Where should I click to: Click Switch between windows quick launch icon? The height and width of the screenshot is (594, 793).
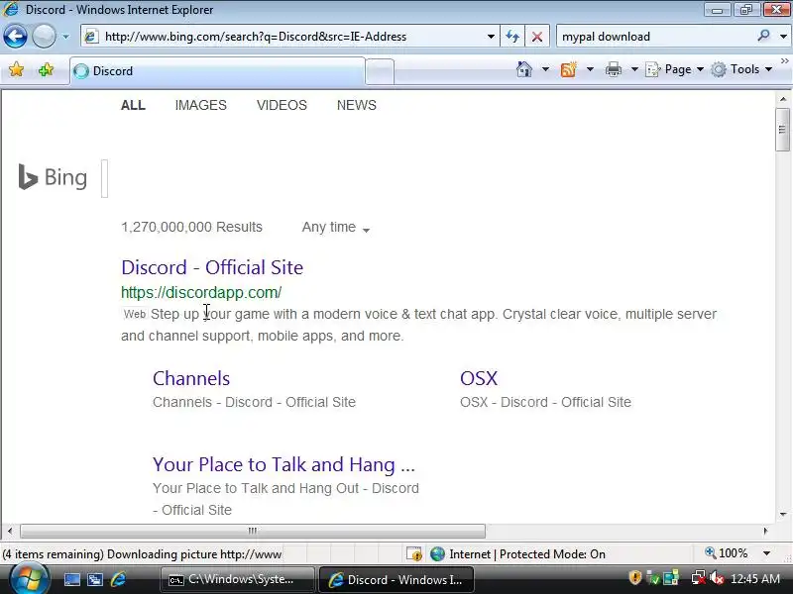tap(95, 579)
